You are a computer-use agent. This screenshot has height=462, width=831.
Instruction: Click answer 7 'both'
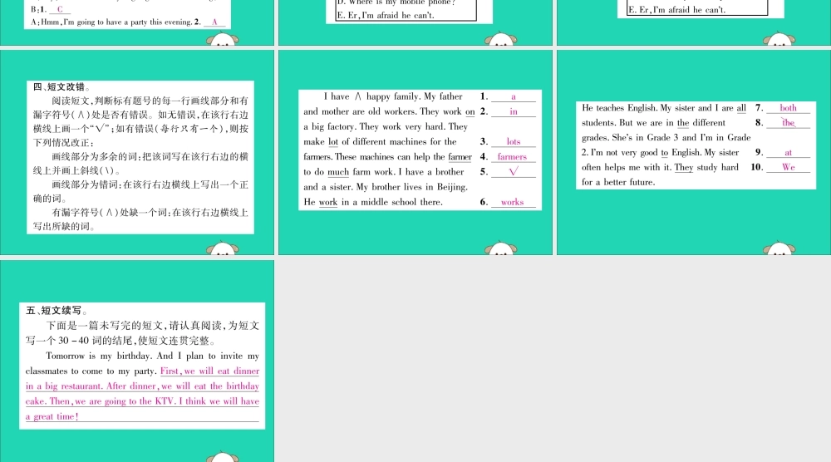click(788, 107)
